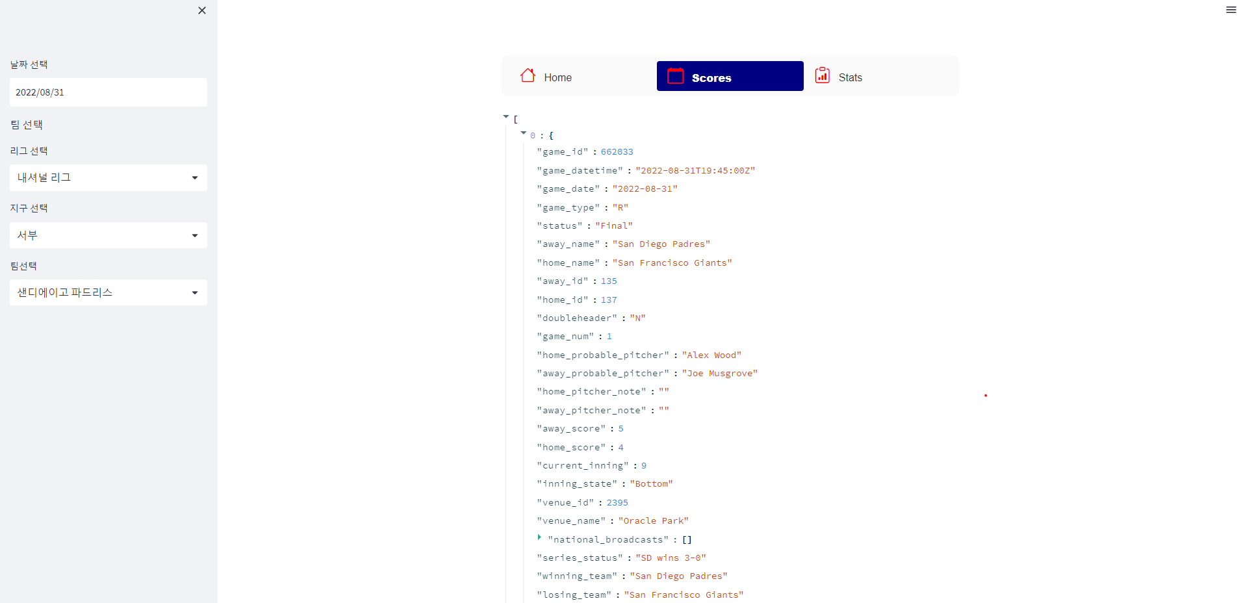The image size is (1241, 603).
Task: Click the Scores calendar icon
Action: tap(676, 76)
